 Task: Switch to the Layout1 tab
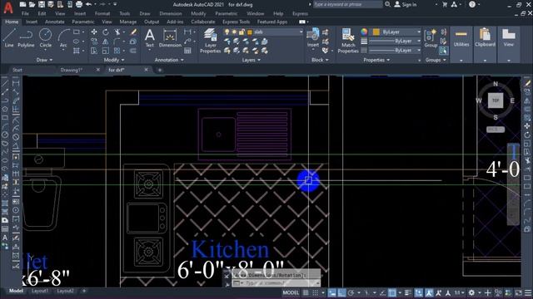(x=40, y=291)
